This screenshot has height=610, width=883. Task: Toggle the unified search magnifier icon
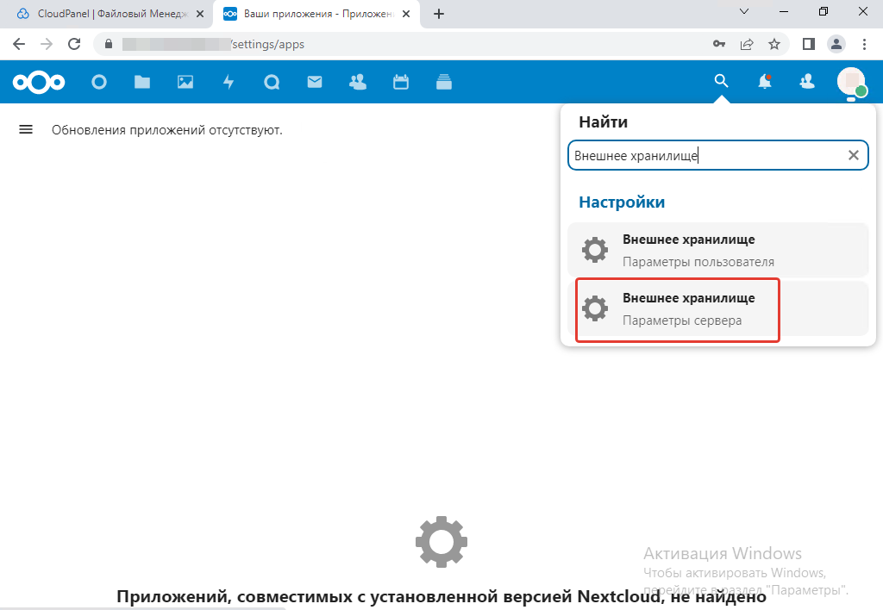coord(721,82)
